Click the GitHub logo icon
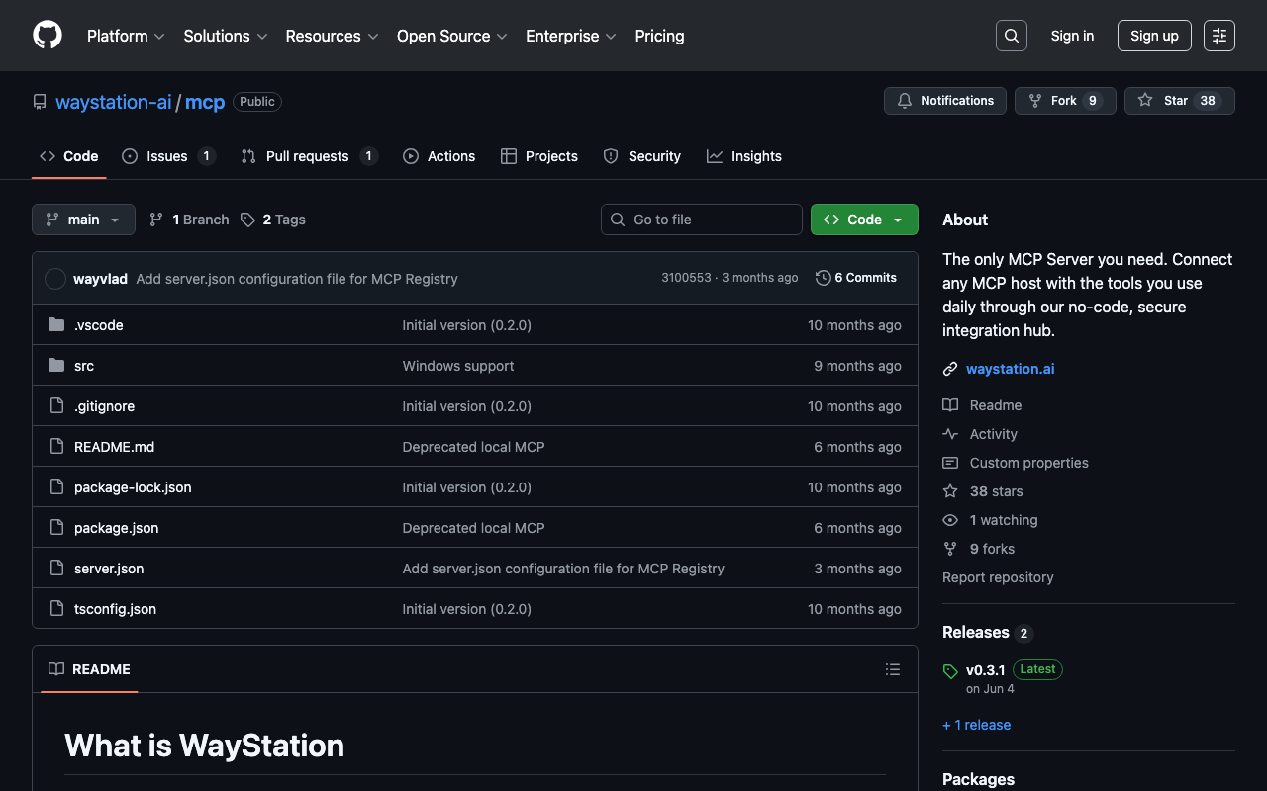1267x791 pixels. (x=48, y=36)
